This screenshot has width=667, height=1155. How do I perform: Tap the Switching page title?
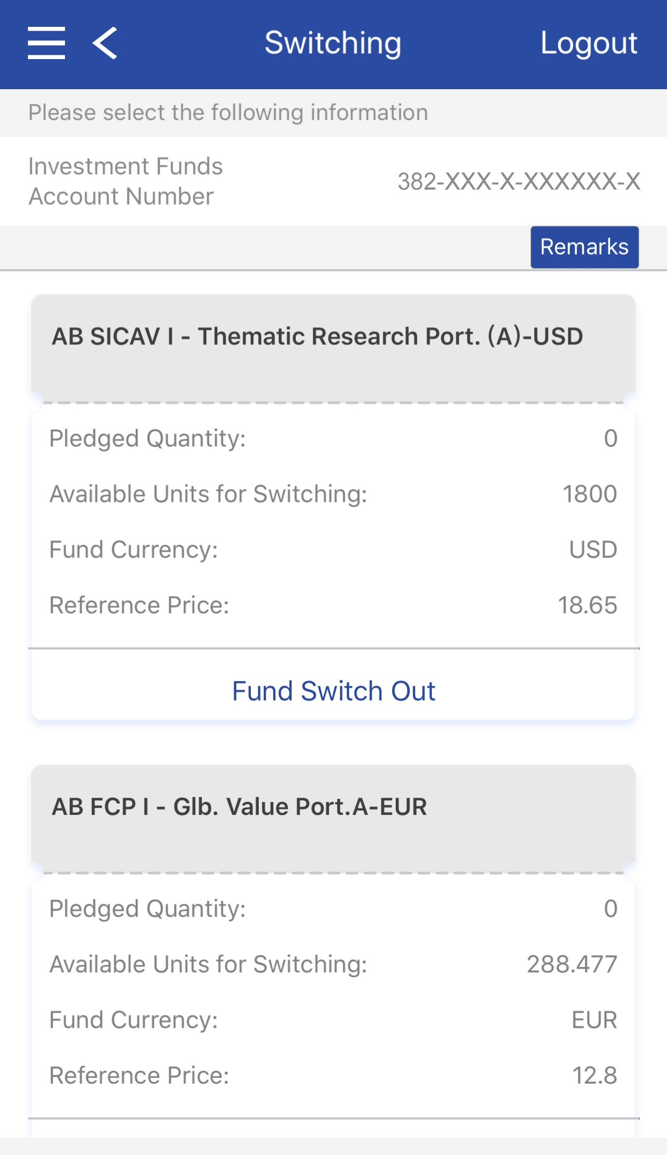point(333,43)
